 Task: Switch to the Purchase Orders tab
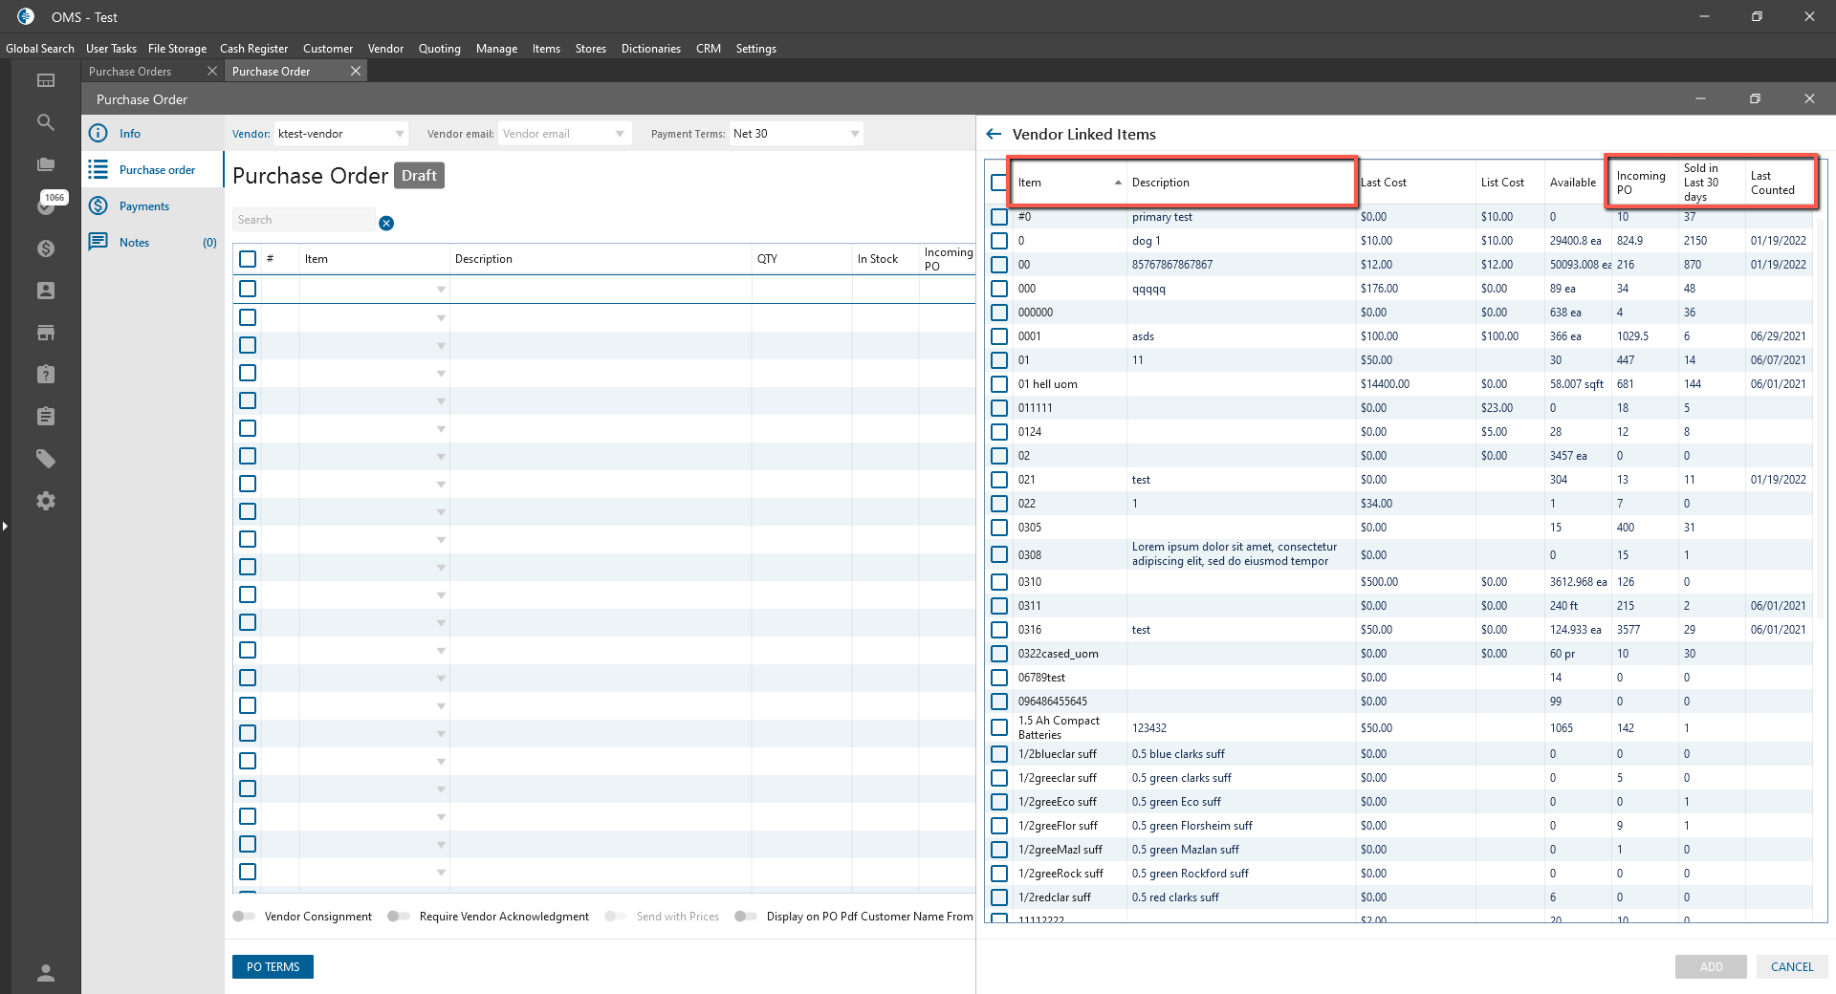[x=130, y=72]
